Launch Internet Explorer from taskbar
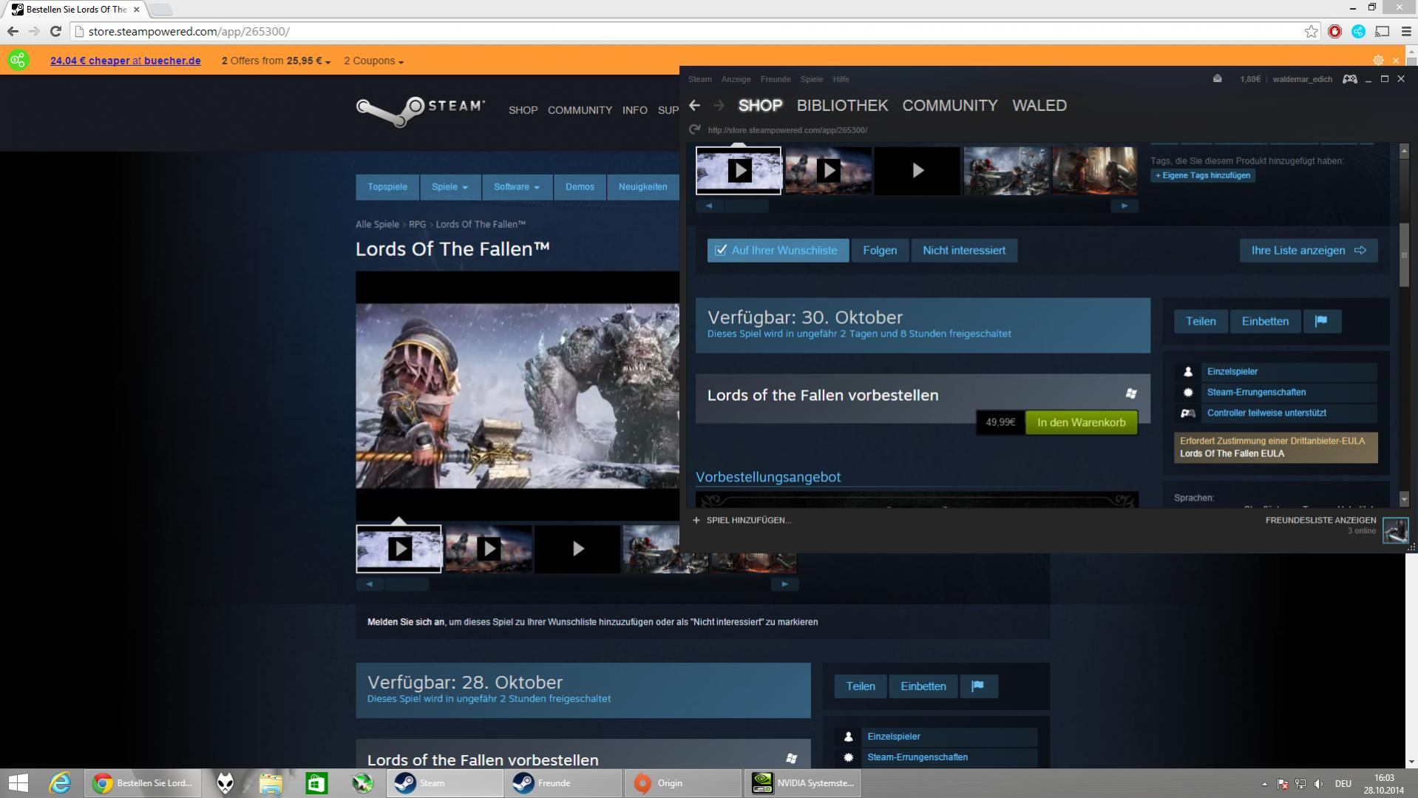Viewport: 1418px width, 798px height. (60, 783)
